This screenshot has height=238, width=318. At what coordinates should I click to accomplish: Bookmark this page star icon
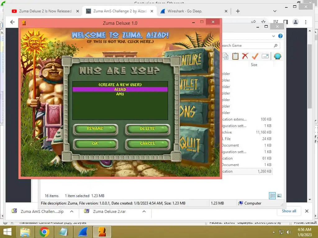click(x=263, y=22)
